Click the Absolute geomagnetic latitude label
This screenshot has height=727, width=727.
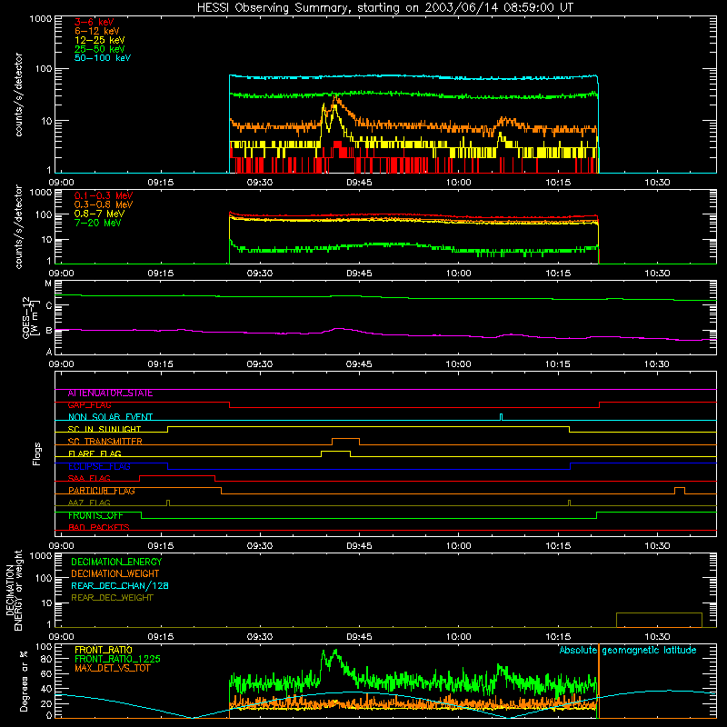click(628, 650)
